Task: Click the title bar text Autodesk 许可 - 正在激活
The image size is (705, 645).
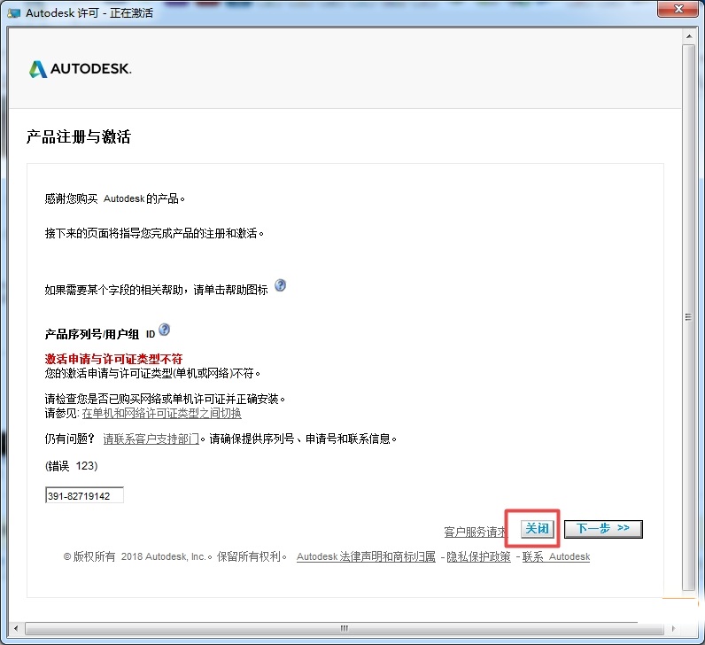Action: point(89,13)
